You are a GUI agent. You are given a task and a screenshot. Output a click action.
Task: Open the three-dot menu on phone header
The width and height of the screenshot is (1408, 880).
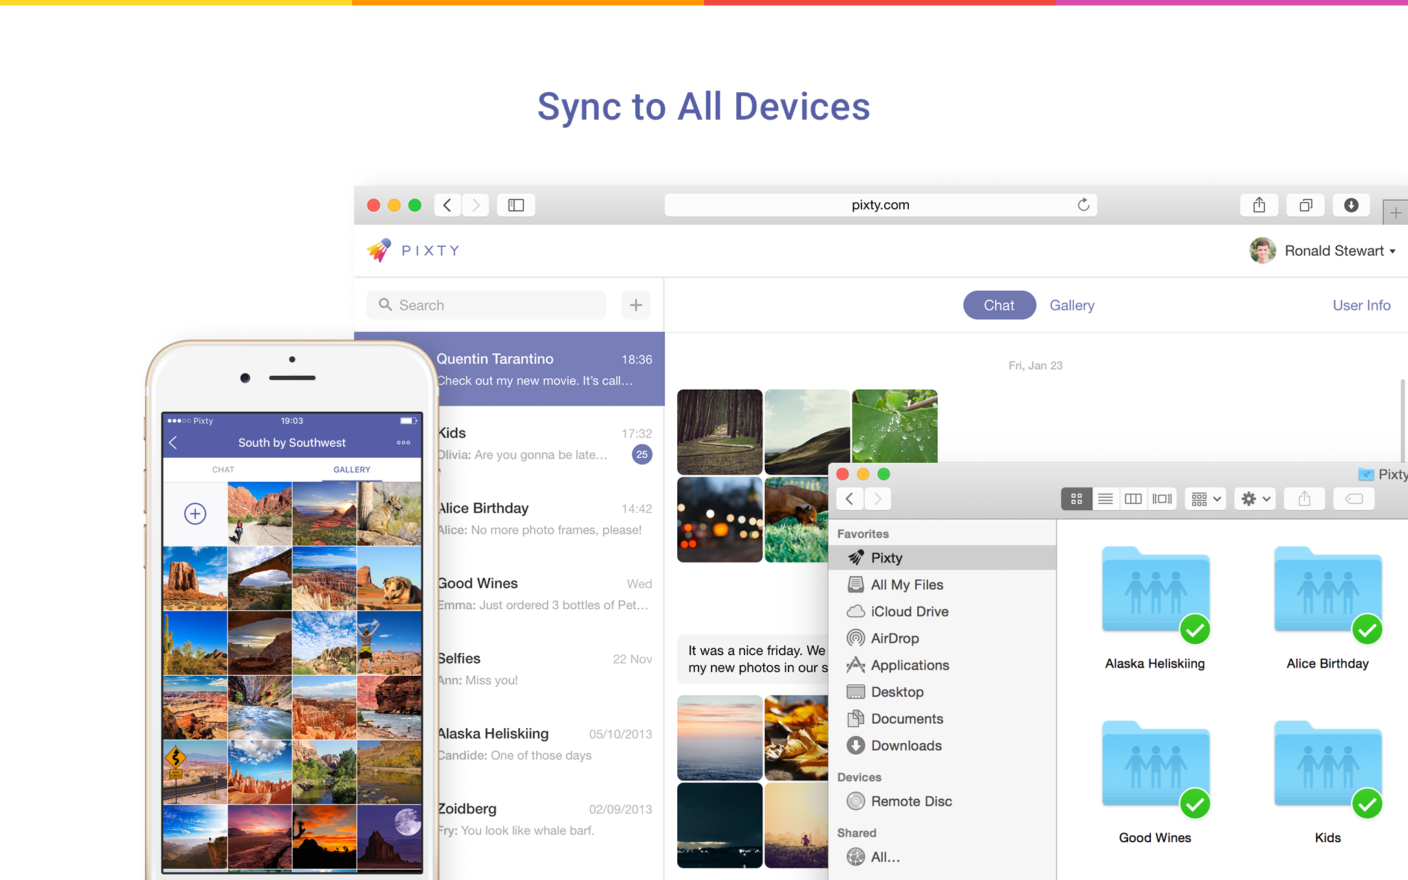pyautogui.click(x=404, y=443)
